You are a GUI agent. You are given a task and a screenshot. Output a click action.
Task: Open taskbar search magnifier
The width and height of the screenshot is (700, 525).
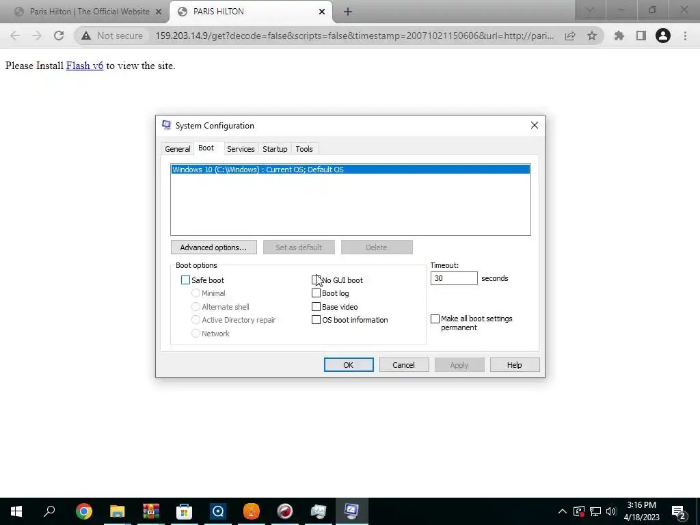coord(49,511)
